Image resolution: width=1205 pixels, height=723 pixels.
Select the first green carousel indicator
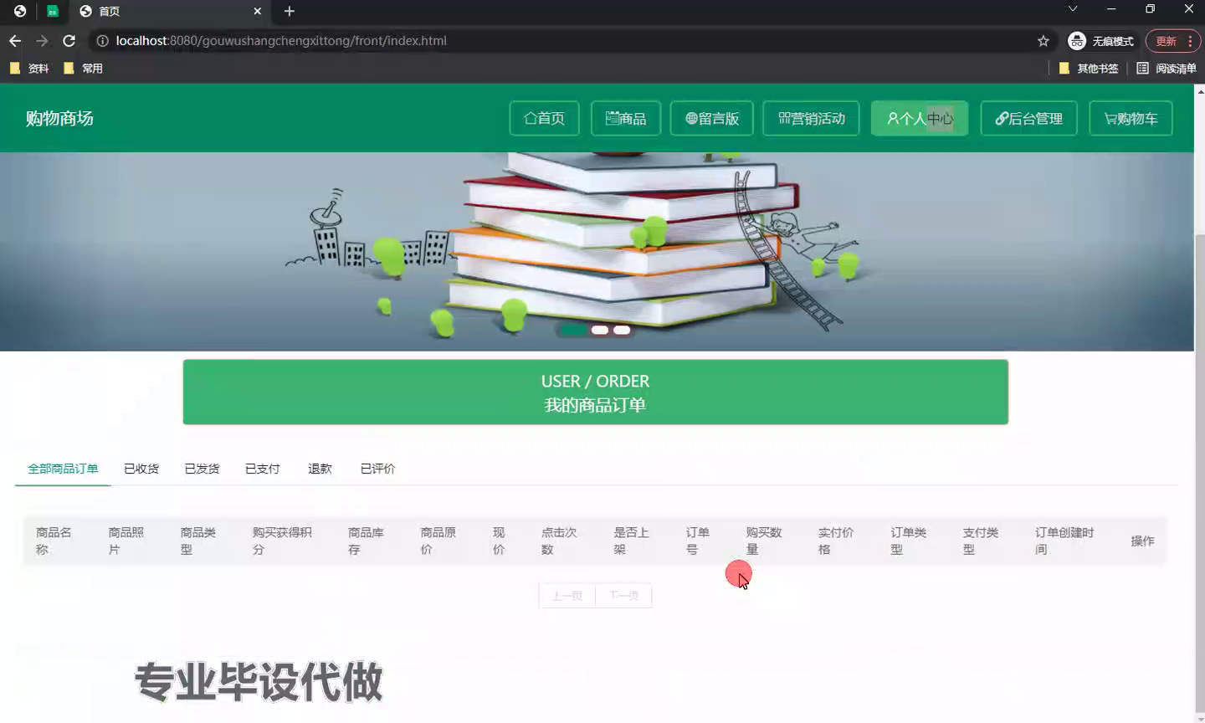coord(573,330)
